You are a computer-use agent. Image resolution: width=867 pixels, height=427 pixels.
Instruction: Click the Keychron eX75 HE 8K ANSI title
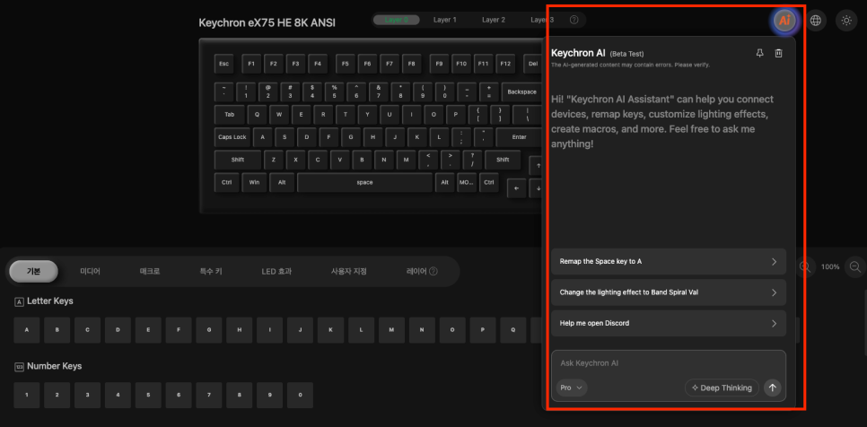267,22
